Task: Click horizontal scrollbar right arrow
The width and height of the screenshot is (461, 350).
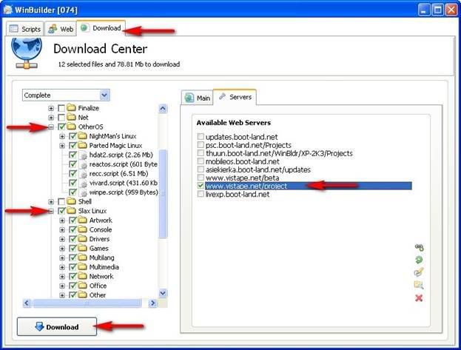Action: click(x=152, y=303)
